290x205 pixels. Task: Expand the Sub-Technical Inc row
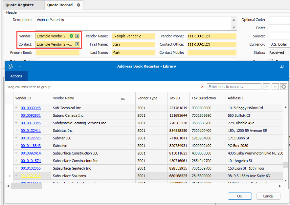16,108
